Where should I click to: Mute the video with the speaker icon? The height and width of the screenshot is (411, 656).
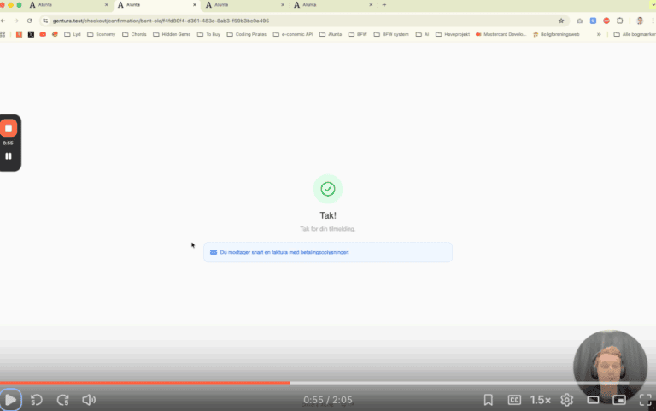point(89,399)
